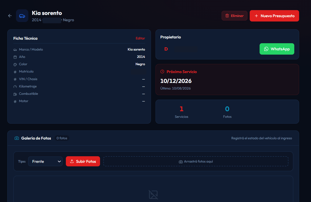The width and height of the screenshot is (311, 202).
Task: Click the chevron arrow of the Frente dropdown
Action: click(x=59, y=161)
